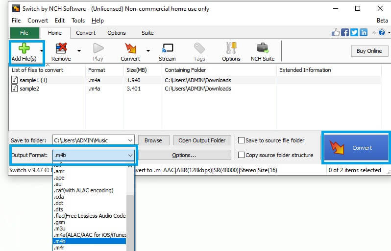Expand the Add File(s) dropdown arrow
The height and width of the screenshot is (251, 391).
click(42, 50)
